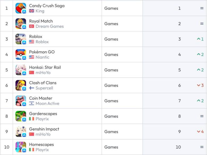This screenshot has width=207, height=155.
Task: Open the King publisher link
Action: click(40, 11)
